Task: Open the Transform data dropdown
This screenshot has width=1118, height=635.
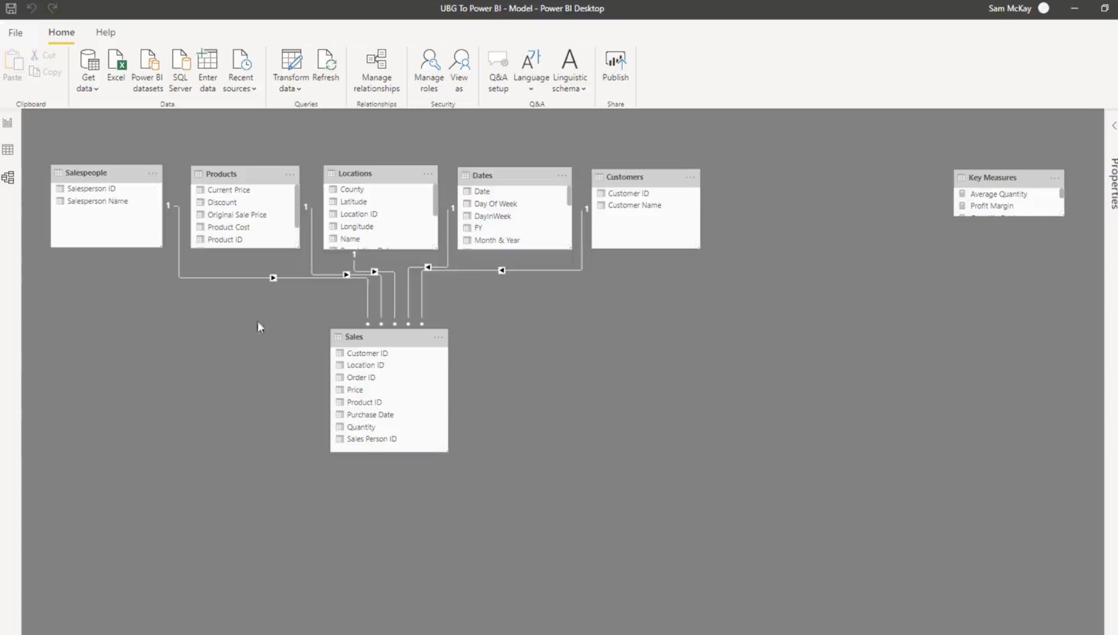Action: pos(291,71)
